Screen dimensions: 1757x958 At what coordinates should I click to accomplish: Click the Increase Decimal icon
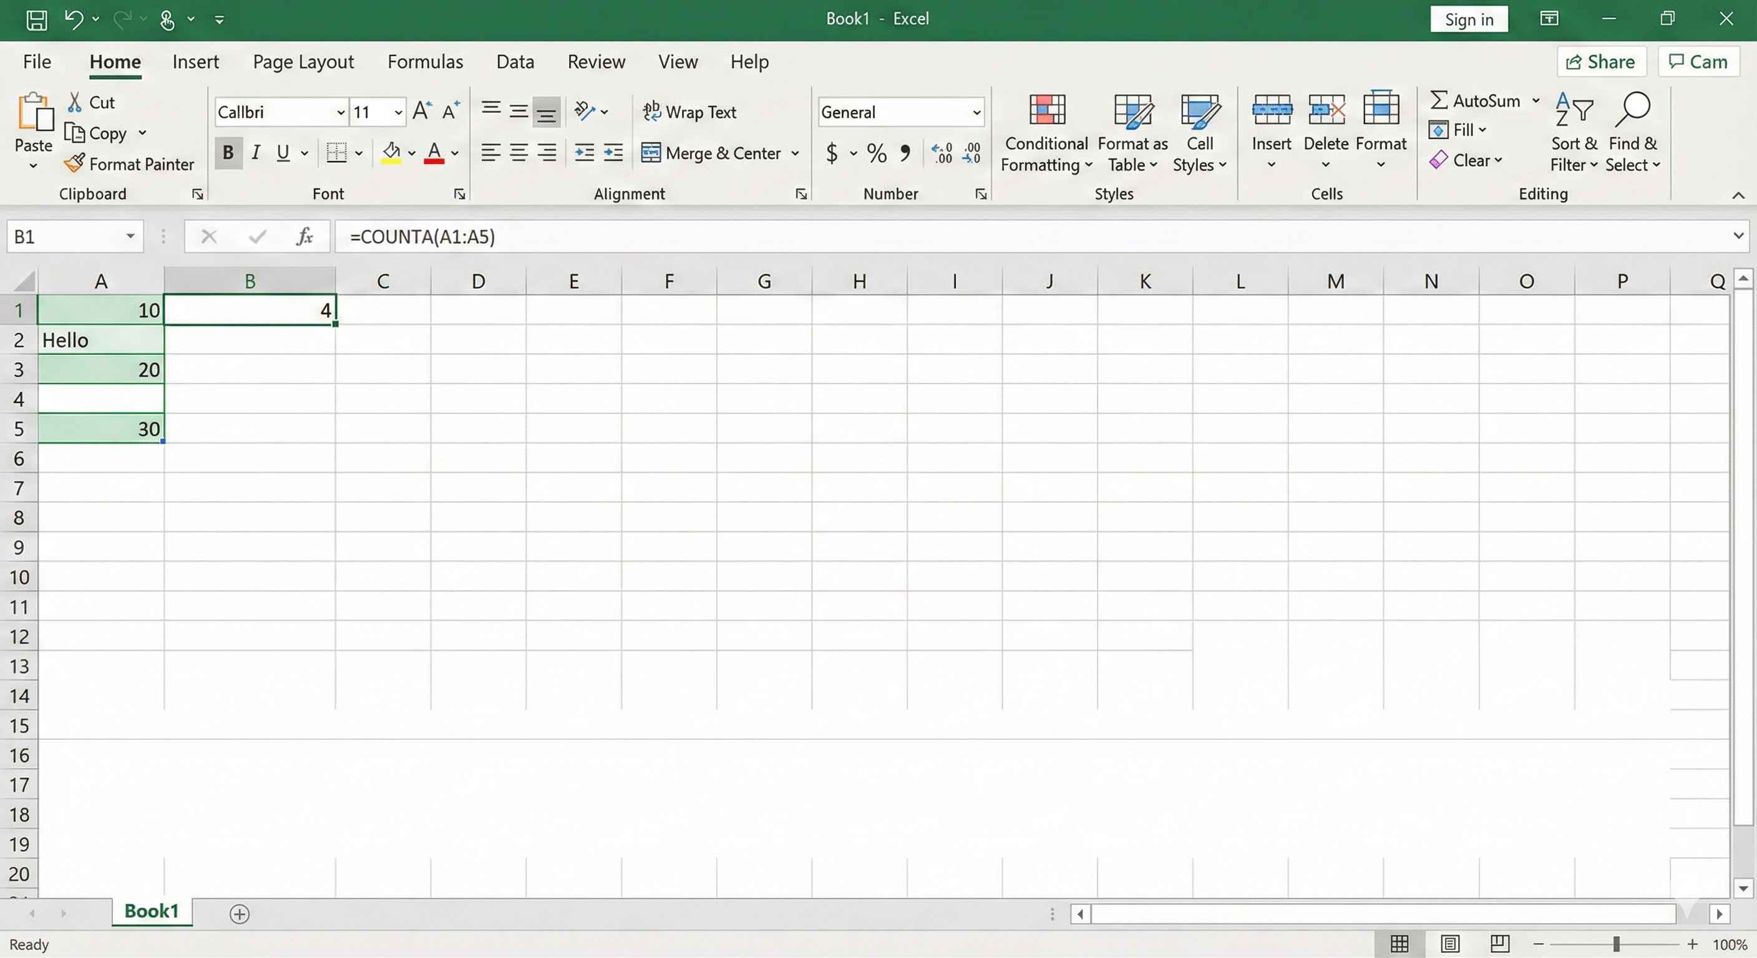click(943, 153)
